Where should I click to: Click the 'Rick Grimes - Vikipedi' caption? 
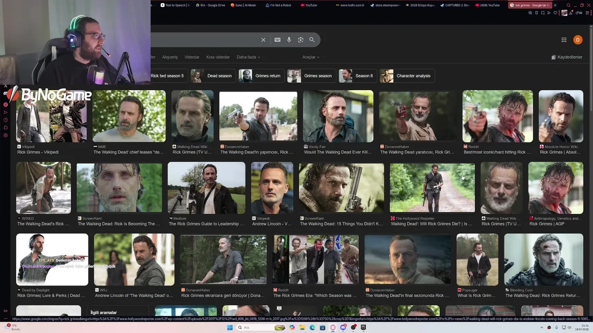[38, 152]
